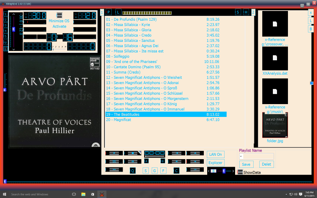Image resolution: width=317 pixels, height=198 pixels.
Task: Click the down arrow transport button
Action: pyautogui.click(x=195, y=161)
